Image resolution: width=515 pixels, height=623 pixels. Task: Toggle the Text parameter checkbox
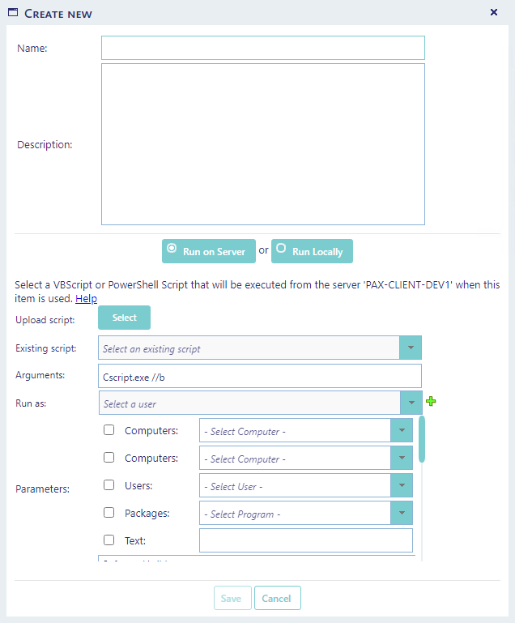pyautogui.click(x=109, y=540)
